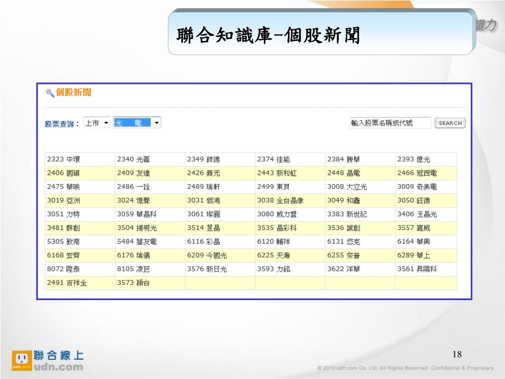Open stock 5484 慧友電
The width and height of the screenshot is (505, 379).
tap(137, 242)
